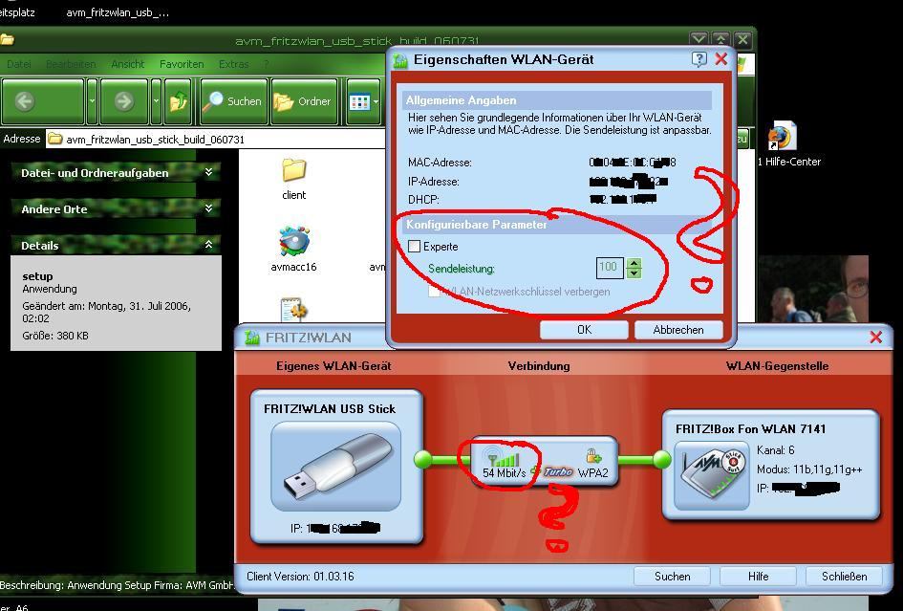This screenshot has width=903, height=611.
Task: Click the Client Version: 01.03.16 text
Action: tap(300, 577)
